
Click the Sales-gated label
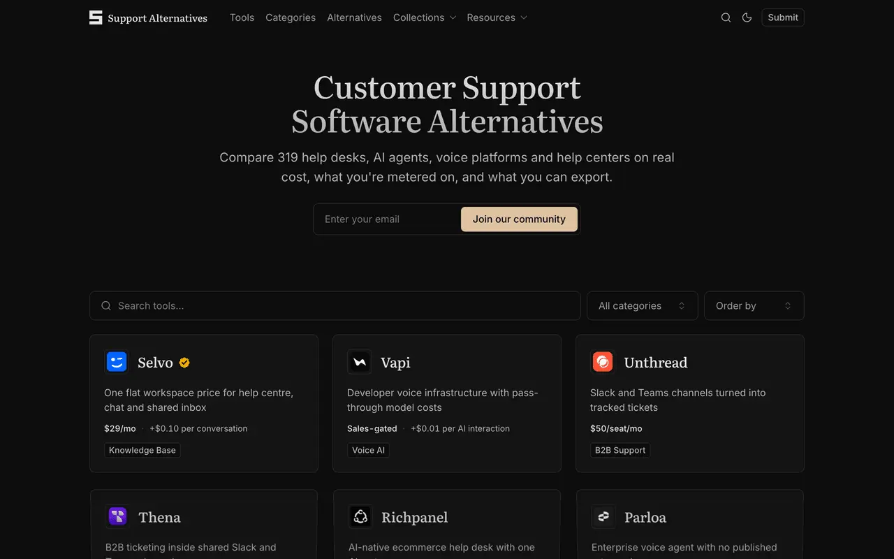[372, 428]
